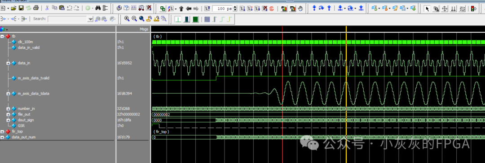Screen dimensions: 485x163
Task: Click the 32'd268 value of number_in
Action: pyautogui.click(x=123, y=108)
